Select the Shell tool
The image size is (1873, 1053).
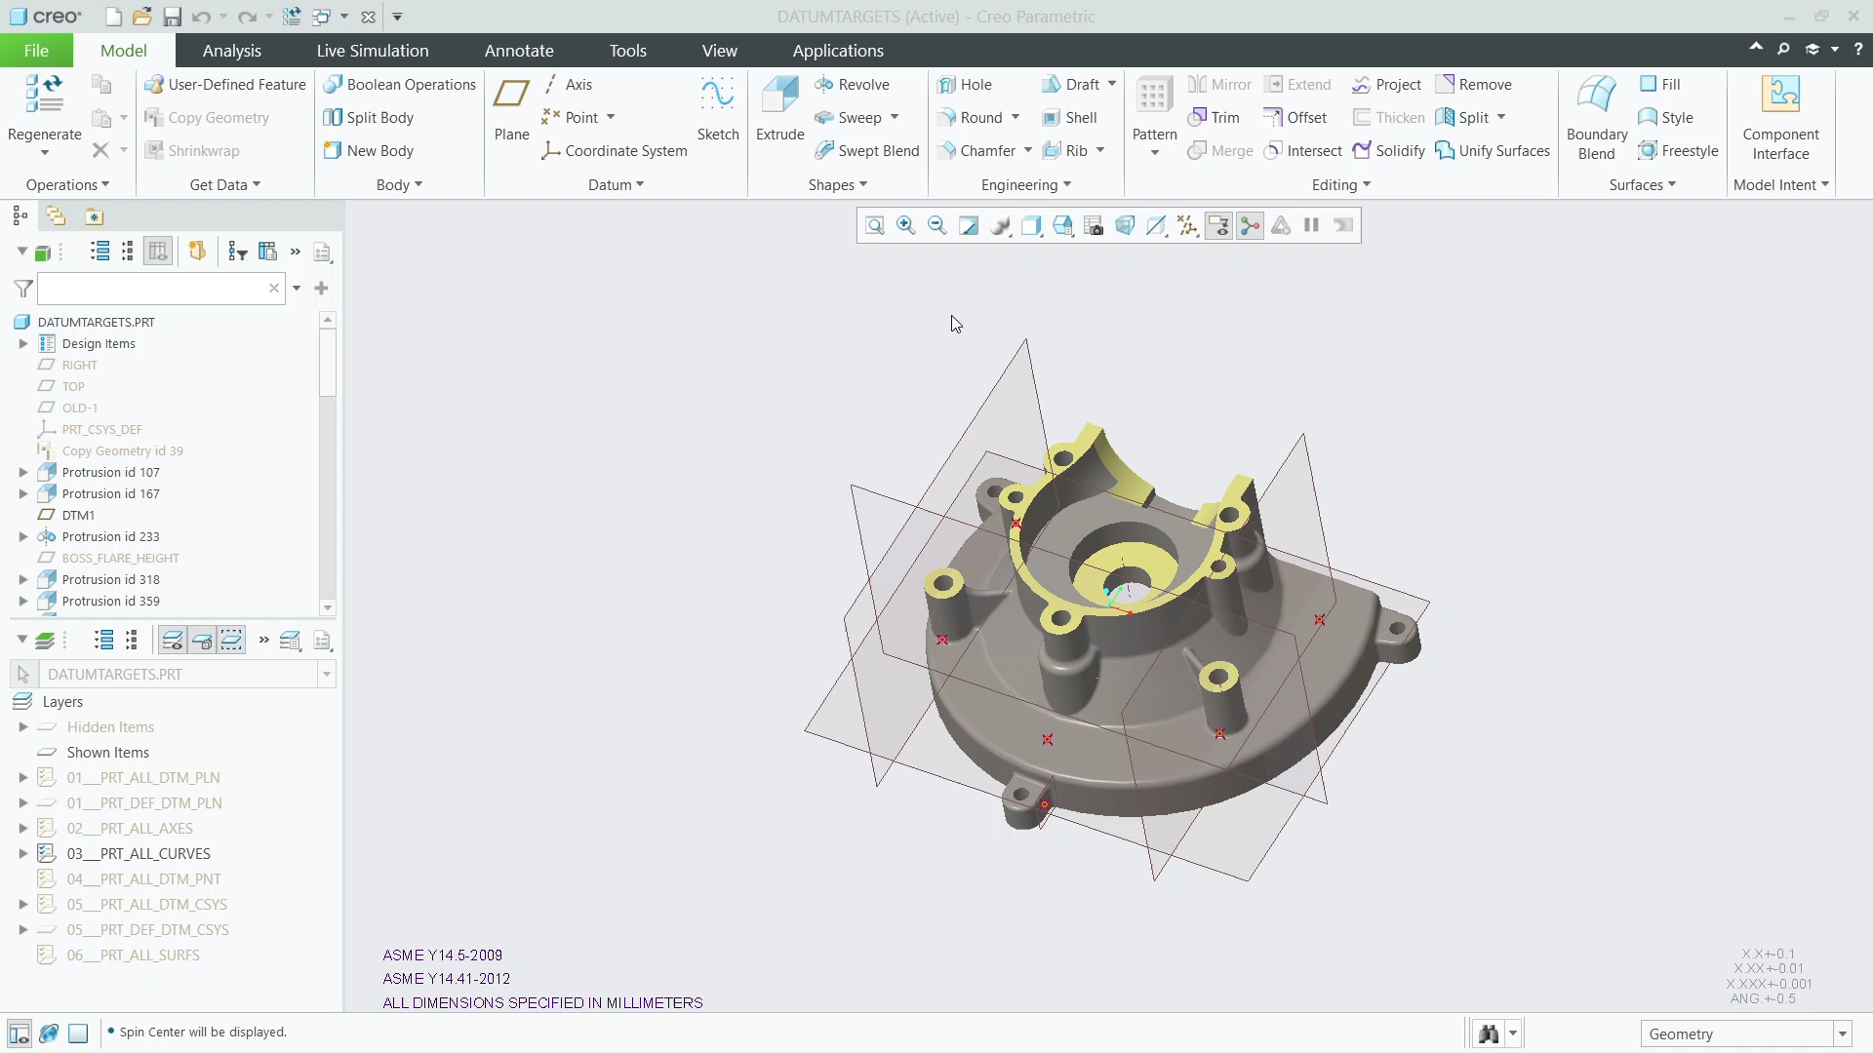pyautogui.click(x=1070, y=118)
